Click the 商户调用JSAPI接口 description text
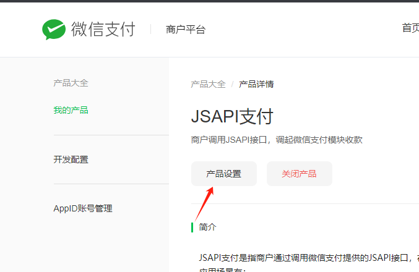This screenshot has height=272, width=419. point(277,140)
